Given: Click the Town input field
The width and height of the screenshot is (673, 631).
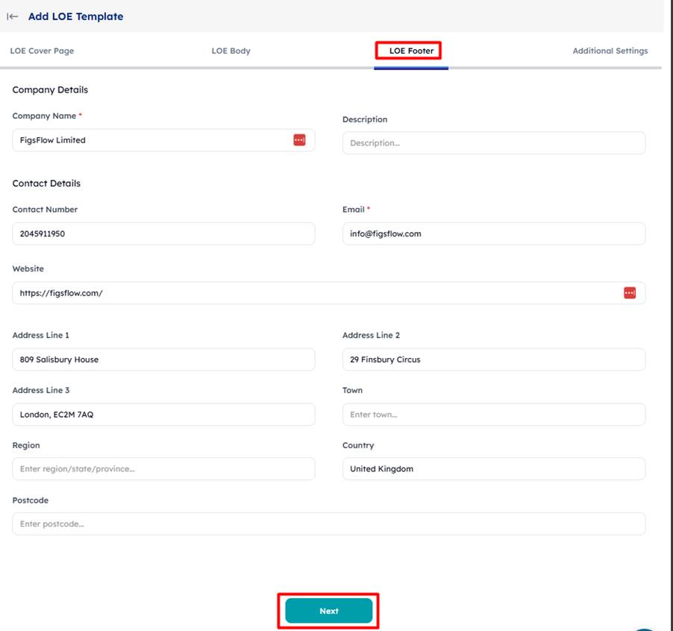Looking at the screenshot, I should [x=494, y=415].
